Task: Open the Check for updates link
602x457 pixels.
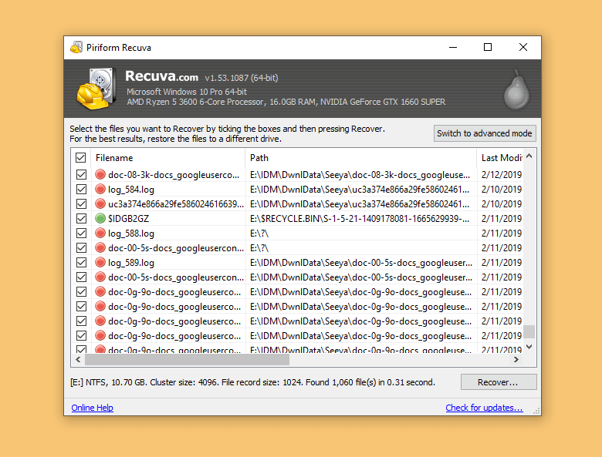Action: point(484,408)
